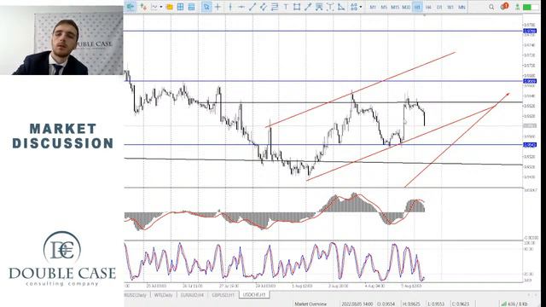Open the notifications icon with badge 1
This screenshot has width=546, height=307.
pyautogui.click(x=504, y=6)
